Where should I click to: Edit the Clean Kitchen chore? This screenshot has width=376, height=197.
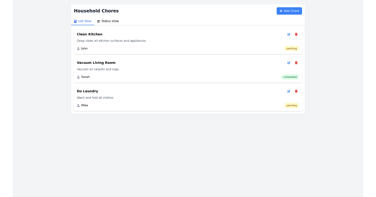289,34
